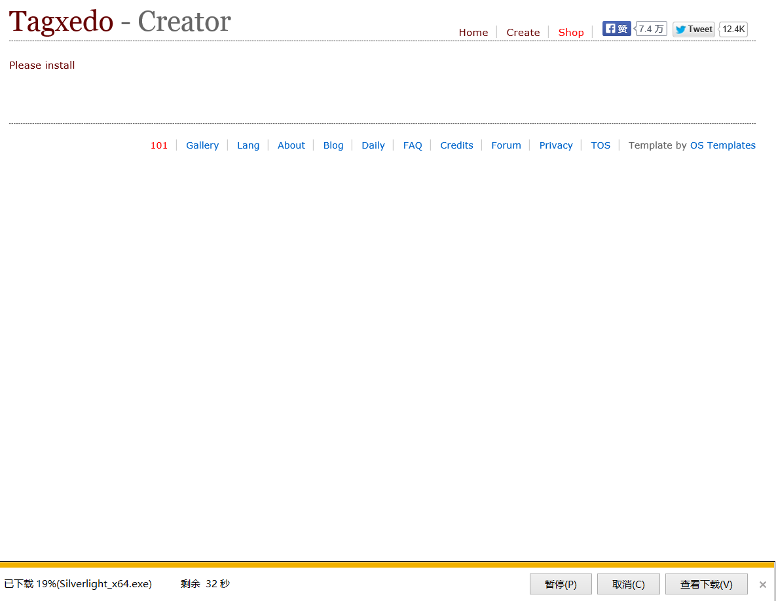Go to the Blog link

[333, 145]
